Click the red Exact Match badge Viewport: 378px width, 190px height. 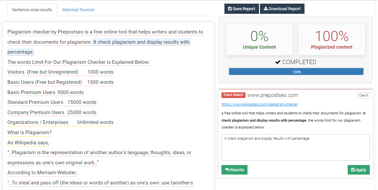pyautogui.click(x=233, y=95)
